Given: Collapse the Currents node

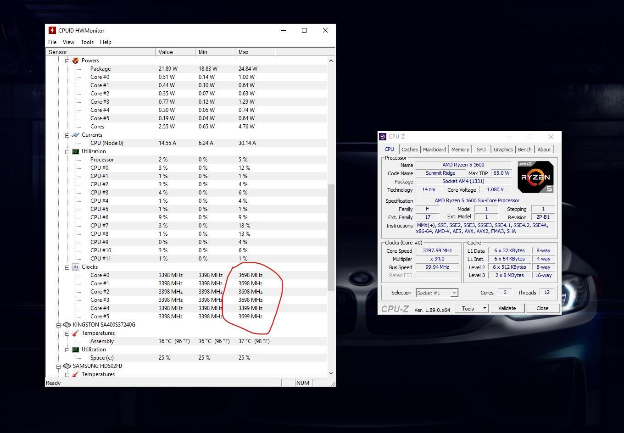Looking at the screenshot, I should click(67, 135).
